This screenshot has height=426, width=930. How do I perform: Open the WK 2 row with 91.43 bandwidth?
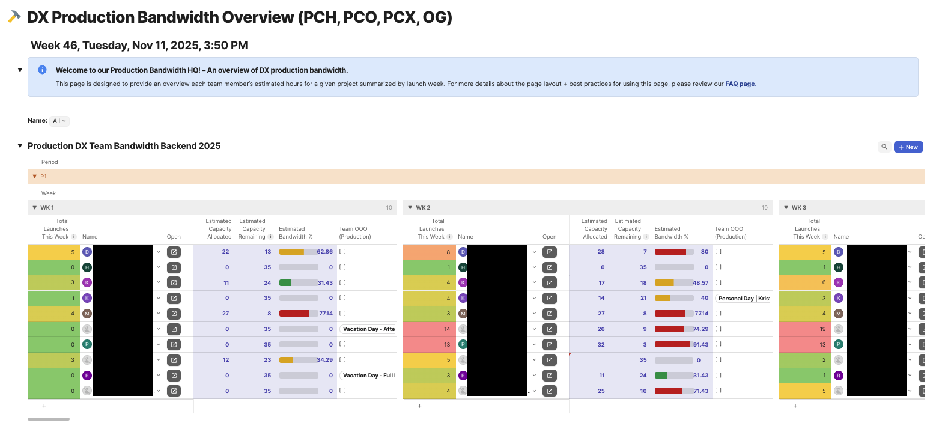coord(549,345)
